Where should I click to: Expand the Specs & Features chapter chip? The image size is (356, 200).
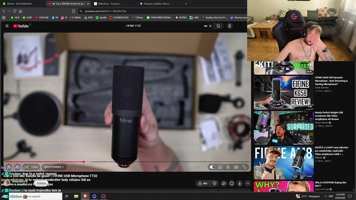(54, 167)
